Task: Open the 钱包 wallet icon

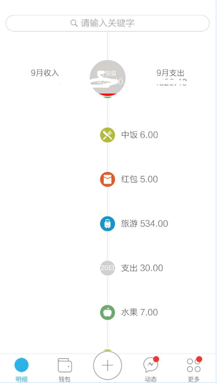Action: [65, 365]
